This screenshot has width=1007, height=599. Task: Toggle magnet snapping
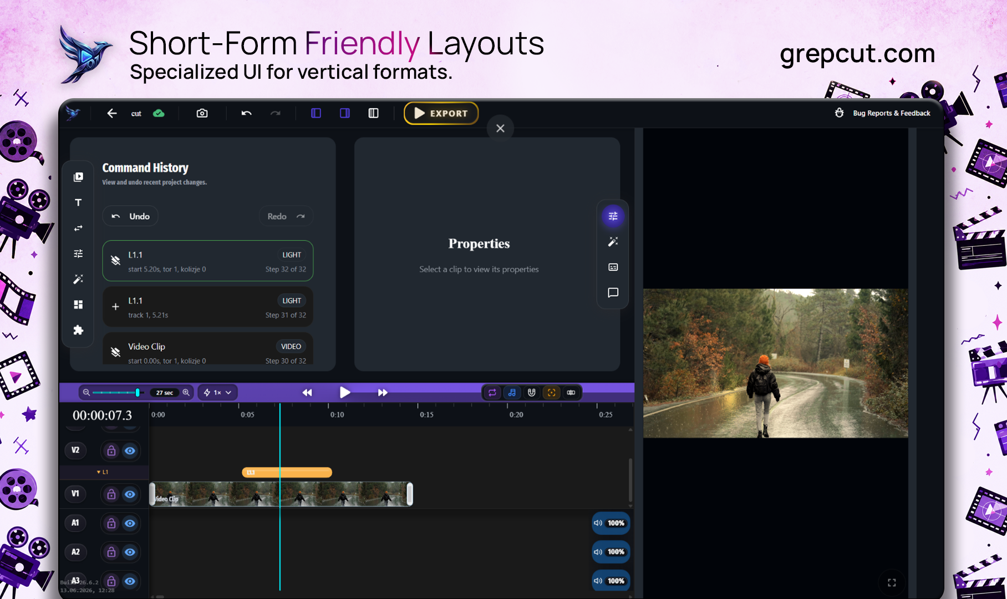532,393
